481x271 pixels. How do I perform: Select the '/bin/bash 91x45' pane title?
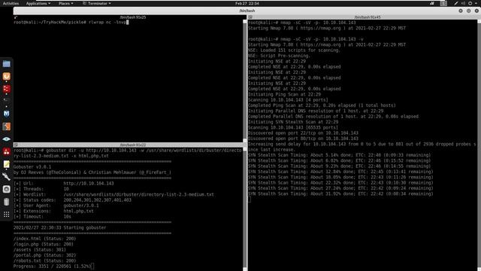368,17
